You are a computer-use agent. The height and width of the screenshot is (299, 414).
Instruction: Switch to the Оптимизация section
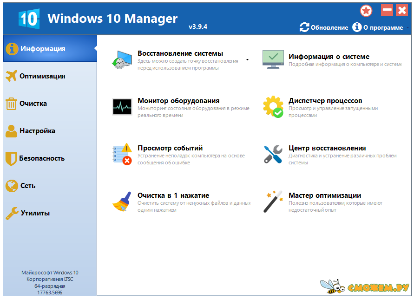[x=50, y=76]
